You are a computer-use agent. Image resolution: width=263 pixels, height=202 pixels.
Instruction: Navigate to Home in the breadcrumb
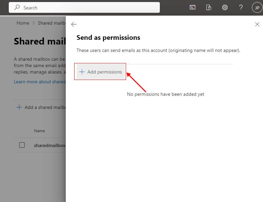(x=23, y=23)
